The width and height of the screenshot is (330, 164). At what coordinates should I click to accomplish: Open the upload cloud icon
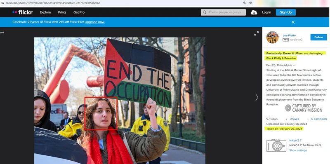point(254,12)
